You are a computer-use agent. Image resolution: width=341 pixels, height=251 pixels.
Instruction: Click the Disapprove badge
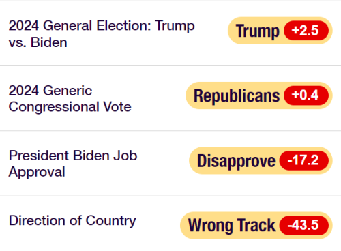261,160
